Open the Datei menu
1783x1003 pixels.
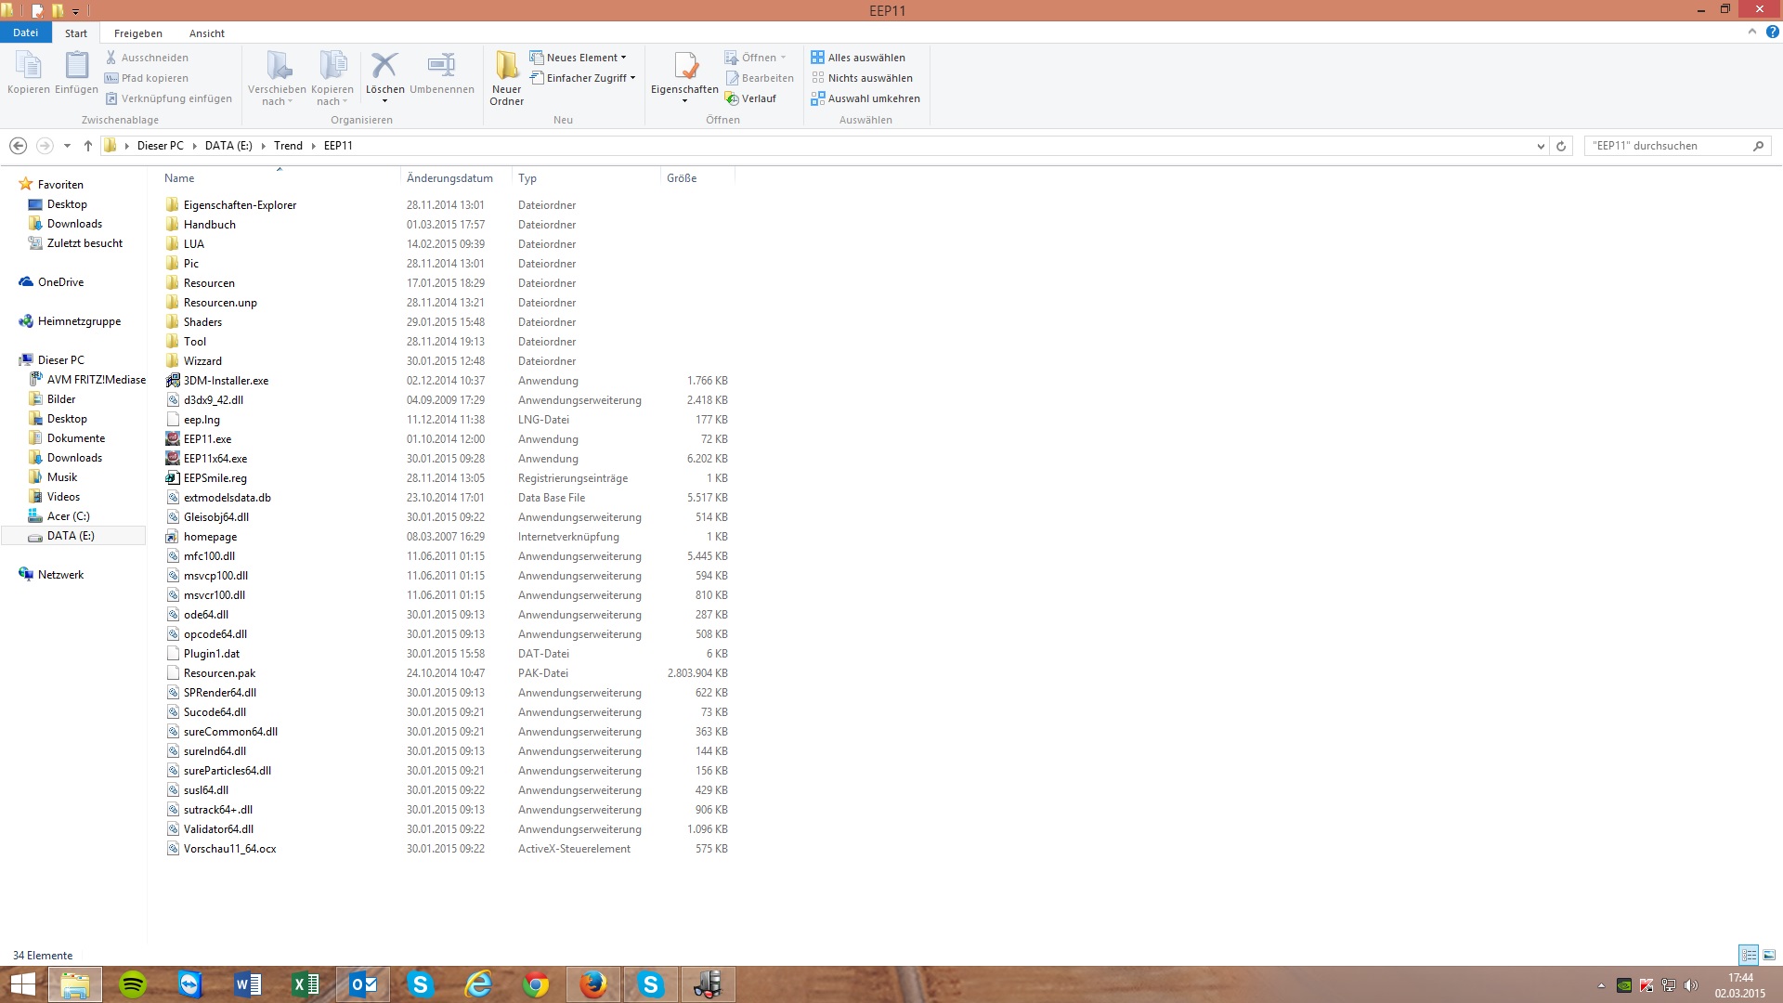click(25, 33)
